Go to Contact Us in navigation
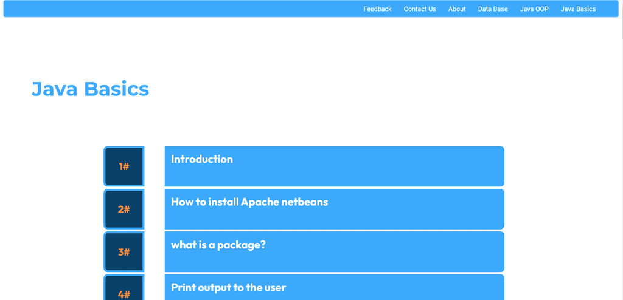Viewport: 623px width, 300px height. (420, 9)
